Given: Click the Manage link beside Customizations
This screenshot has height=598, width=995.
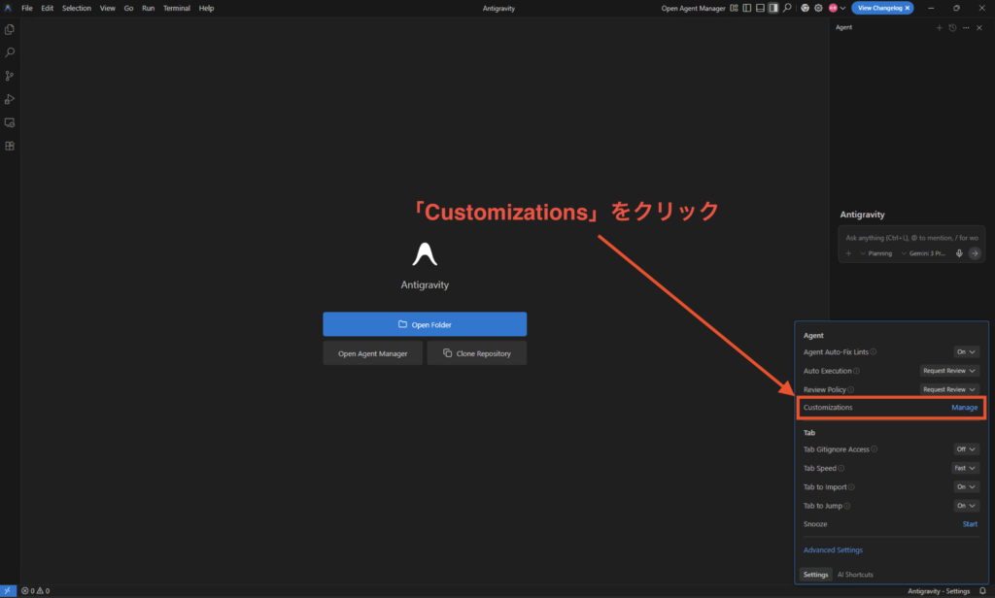Looking at the screenshot, I should point(964,408).
